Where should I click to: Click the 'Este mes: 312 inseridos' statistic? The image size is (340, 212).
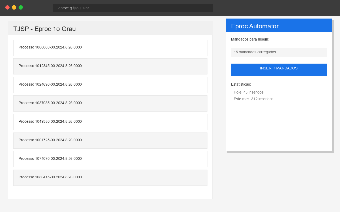(x=253, y=99)
